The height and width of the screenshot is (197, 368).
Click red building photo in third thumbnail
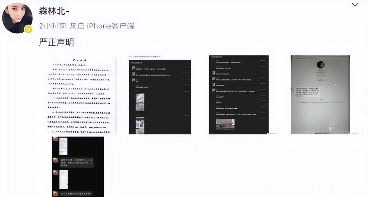point(225,124)
